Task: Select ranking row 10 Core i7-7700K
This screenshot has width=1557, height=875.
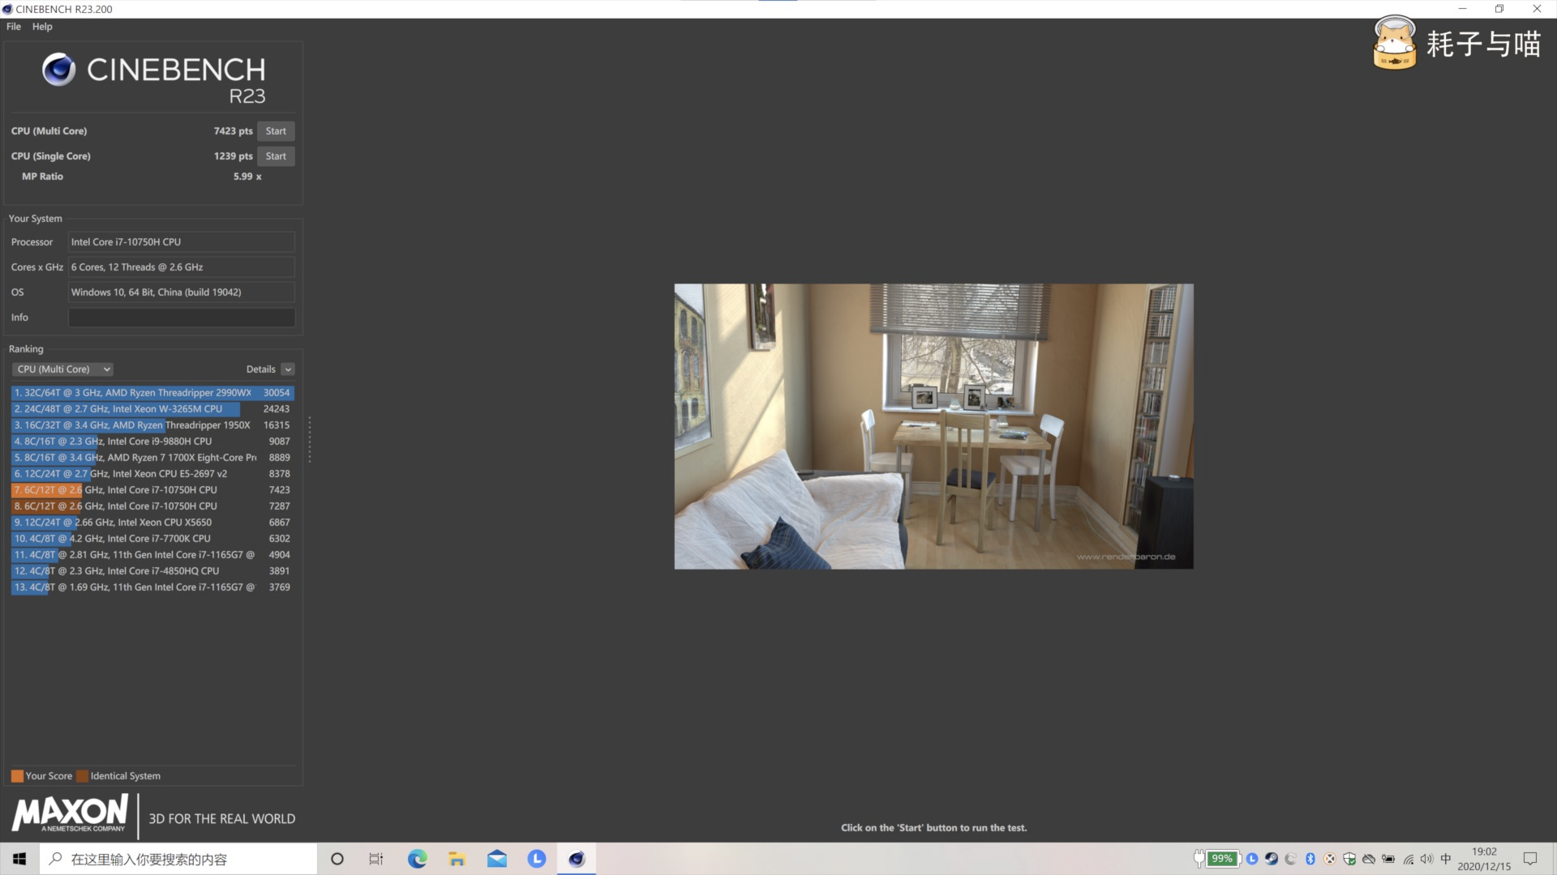Action: point(152,539)
